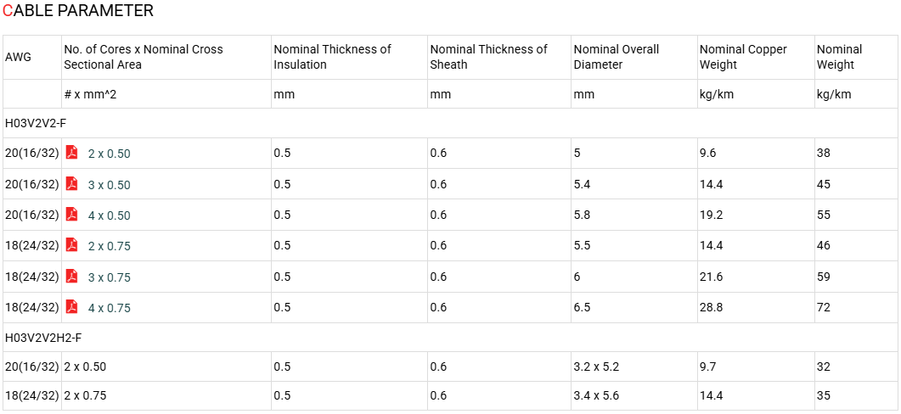This screenshot has height=414, width=901.
Task: Open PDF icon for 2 x 0.75 cable
Action: pyautogui.click(x=72, y=245)
